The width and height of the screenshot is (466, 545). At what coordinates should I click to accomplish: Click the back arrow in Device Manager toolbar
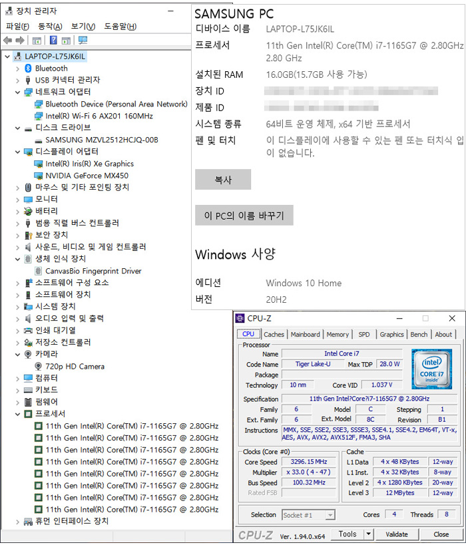click(7, 41)
